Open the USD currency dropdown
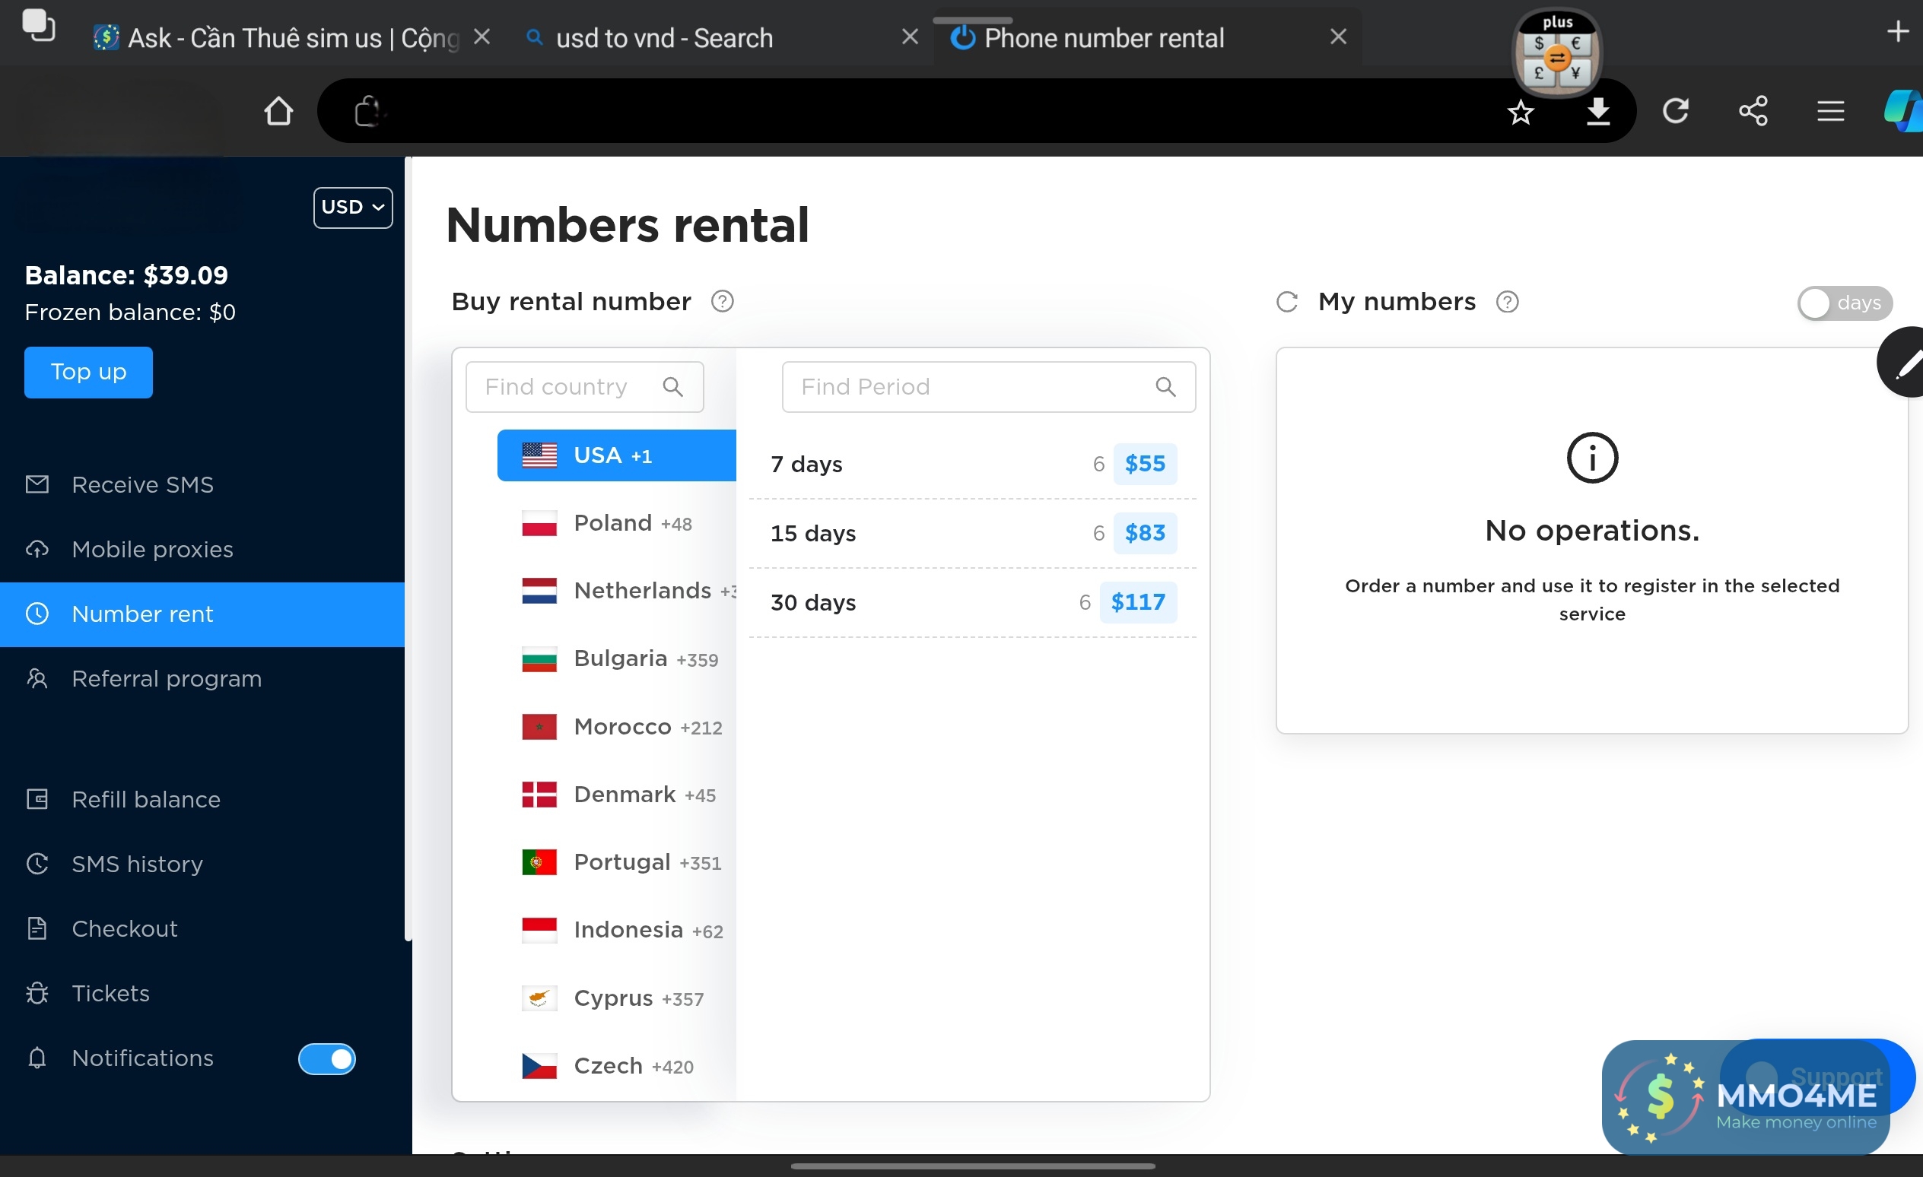1923x1177 pixels. tap(353, 208)
